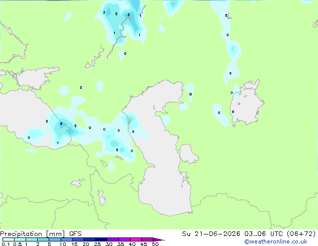Select the 'GFS' model label

pos(75,234)
